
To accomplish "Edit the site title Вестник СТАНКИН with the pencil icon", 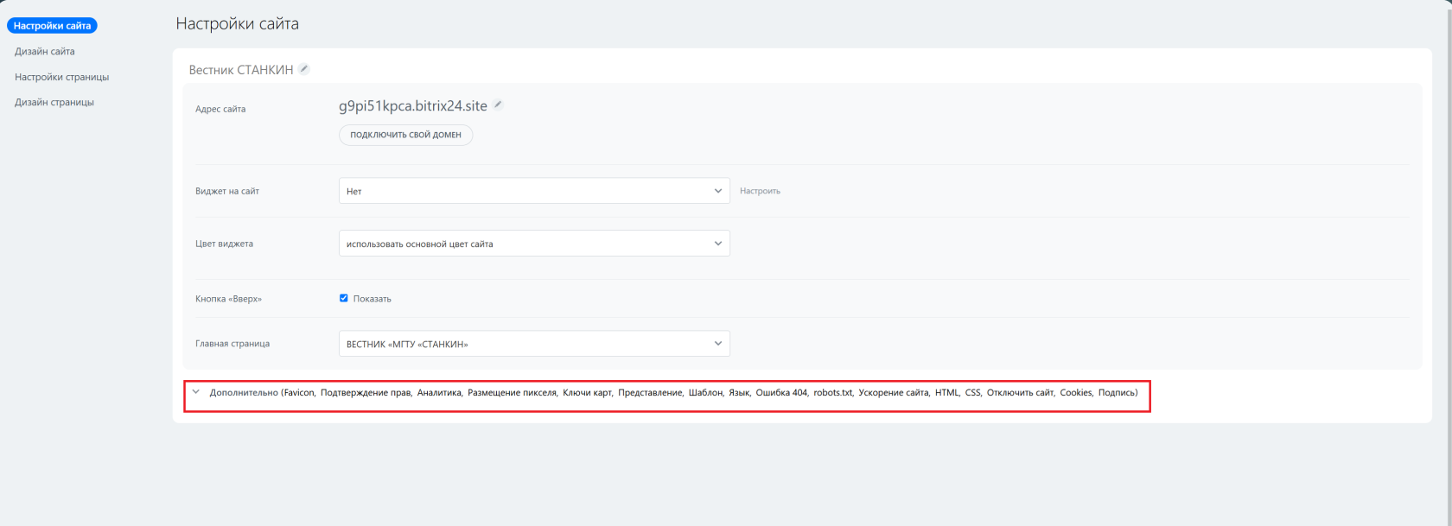I will tap(304, 69).
